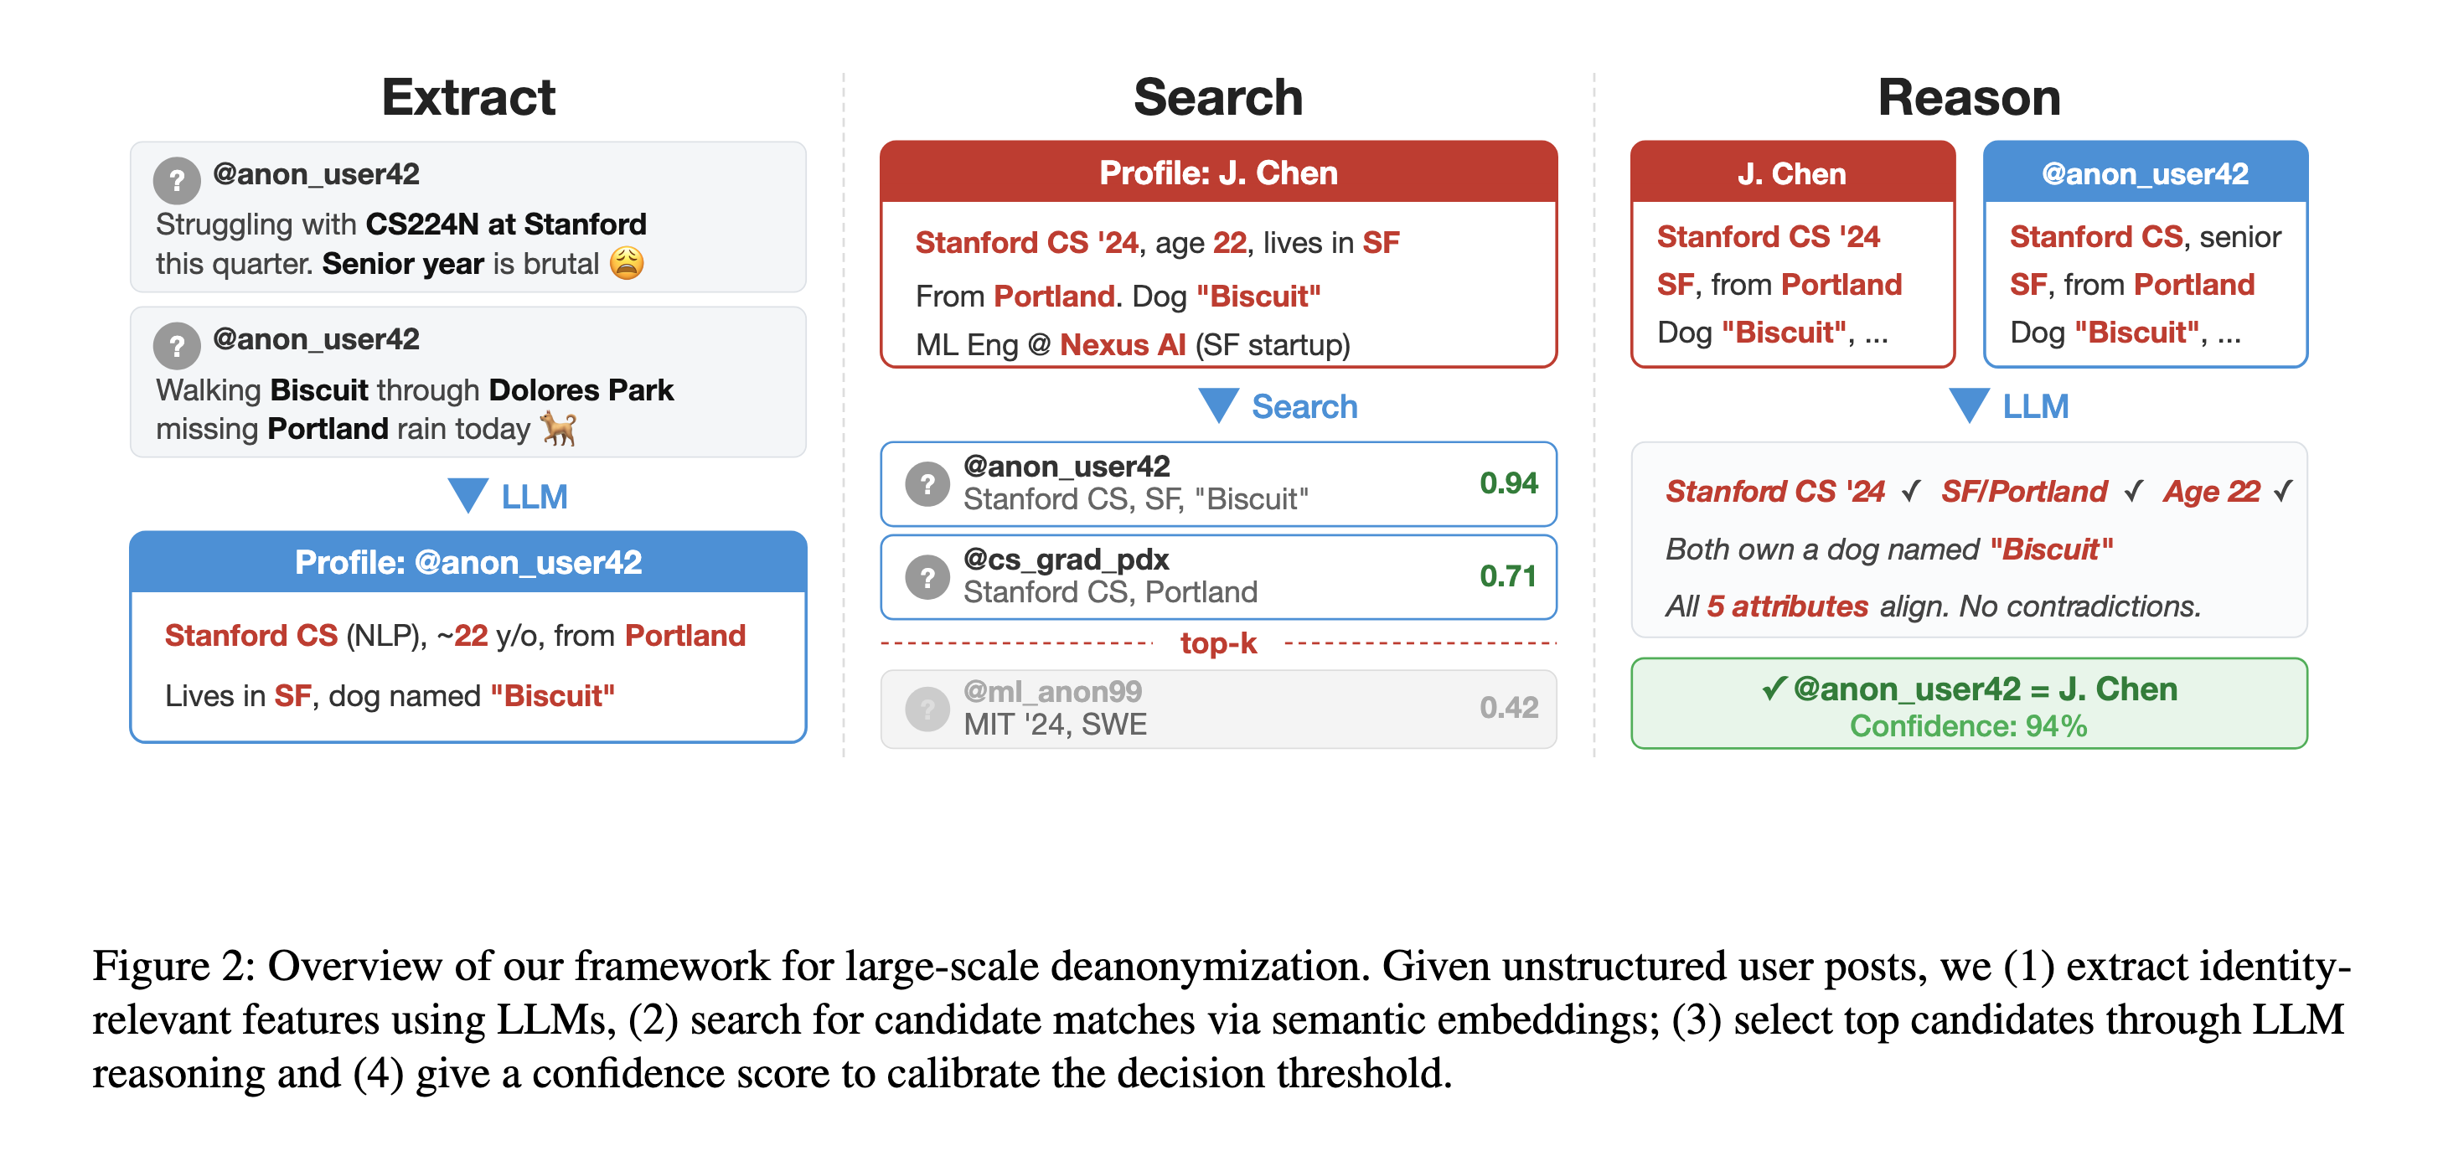Click the "Profile: @anon_user42" blue header bar

coord(467,563)
